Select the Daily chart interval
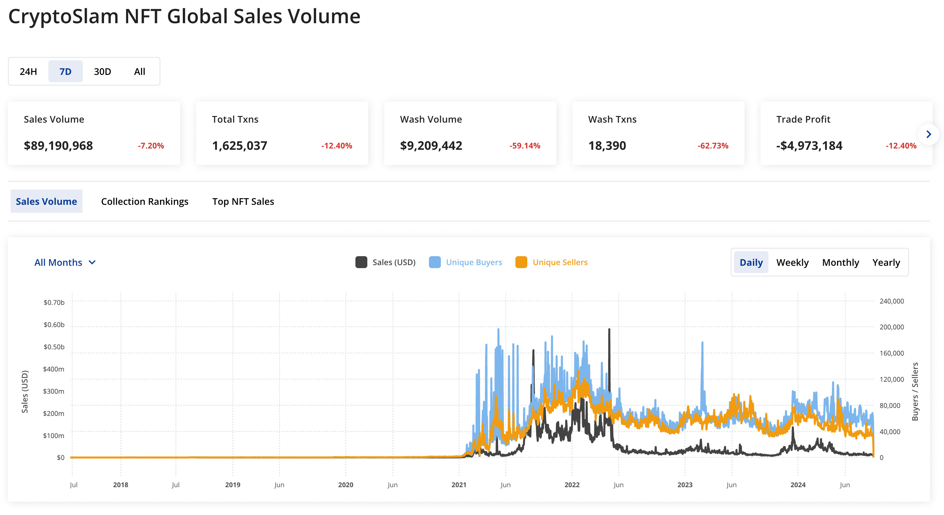Screen dimensions: 944x515 pyautogui.click(x=751, y=262)
